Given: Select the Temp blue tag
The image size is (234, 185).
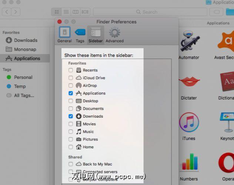Looking at the screenshot, I should pos(16,86).
